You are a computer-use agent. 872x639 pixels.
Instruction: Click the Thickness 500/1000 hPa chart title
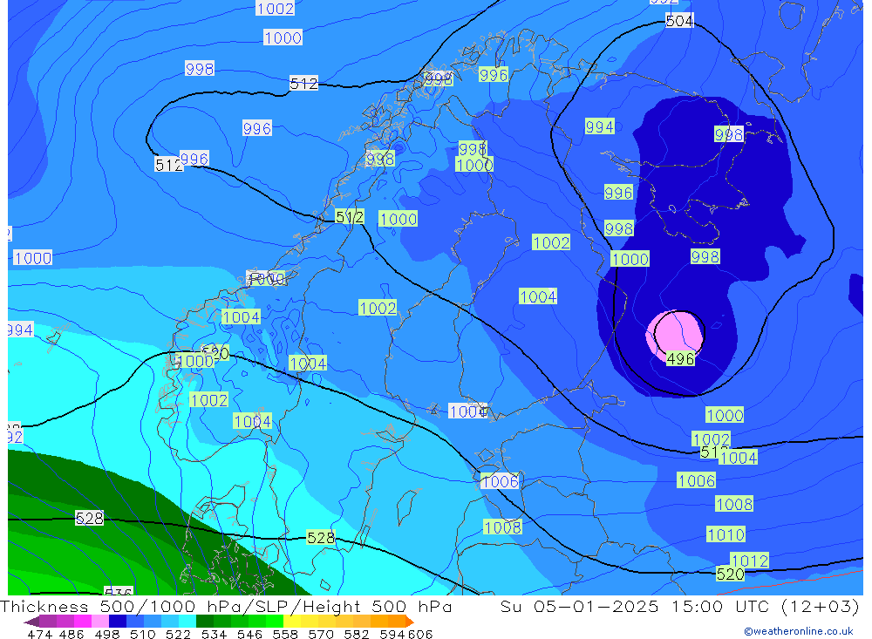(x=226, y=608)
